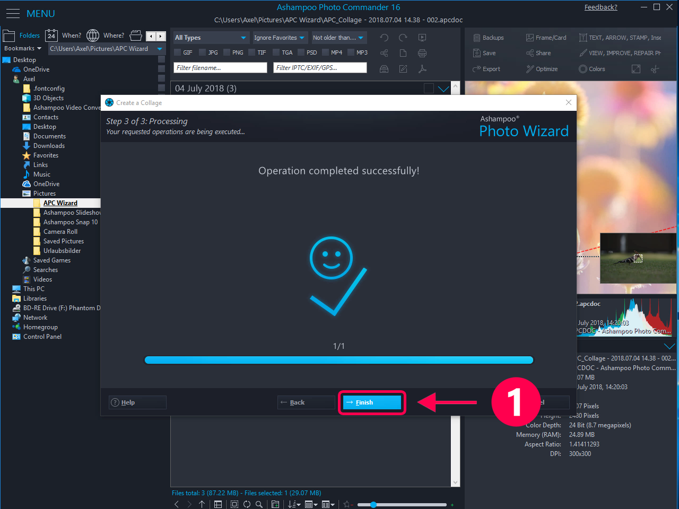Click the thumbnail size slider handle

click(373, 505)
